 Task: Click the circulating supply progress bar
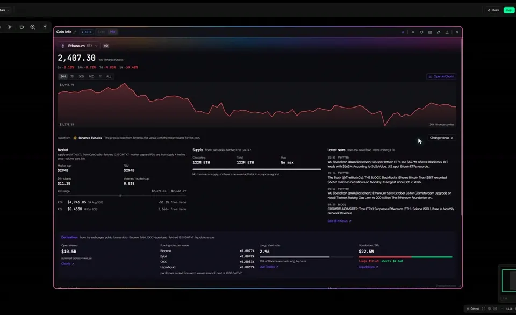point(257,169)
